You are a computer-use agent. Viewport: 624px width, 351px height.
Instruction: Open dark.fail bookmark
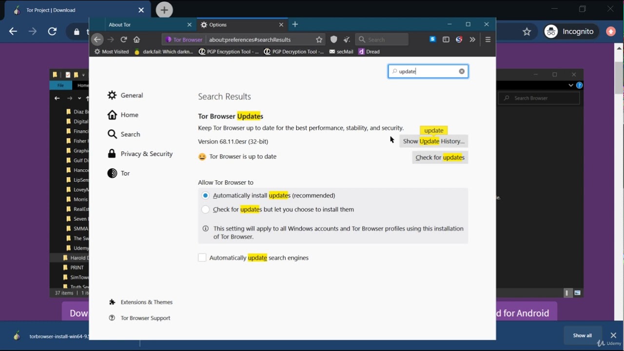(164, 52)
